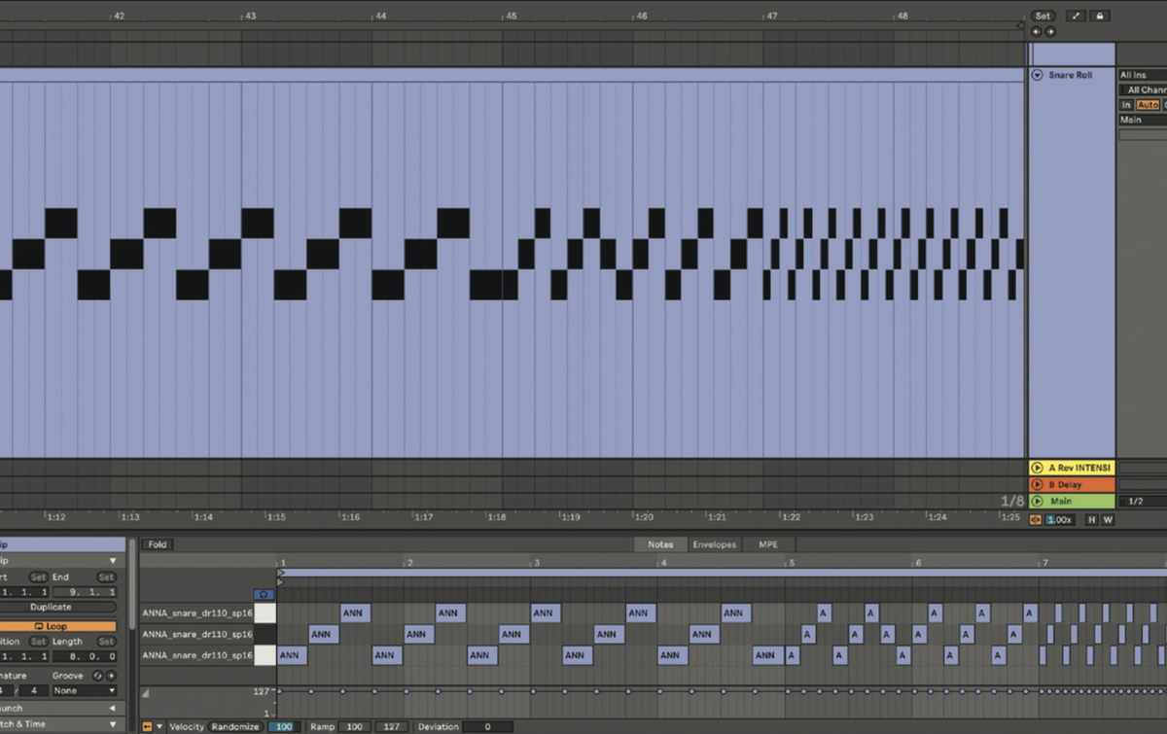Image resolution: width=1167 pixels, height=734 pixels.
Task: Launch the Snare Roll clip play icon
Action: (x=1037, y=74)
